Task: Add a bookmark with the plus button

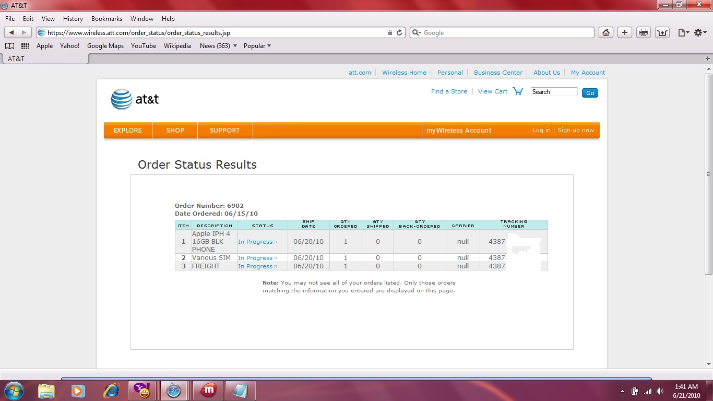Action: coord(625,32)
